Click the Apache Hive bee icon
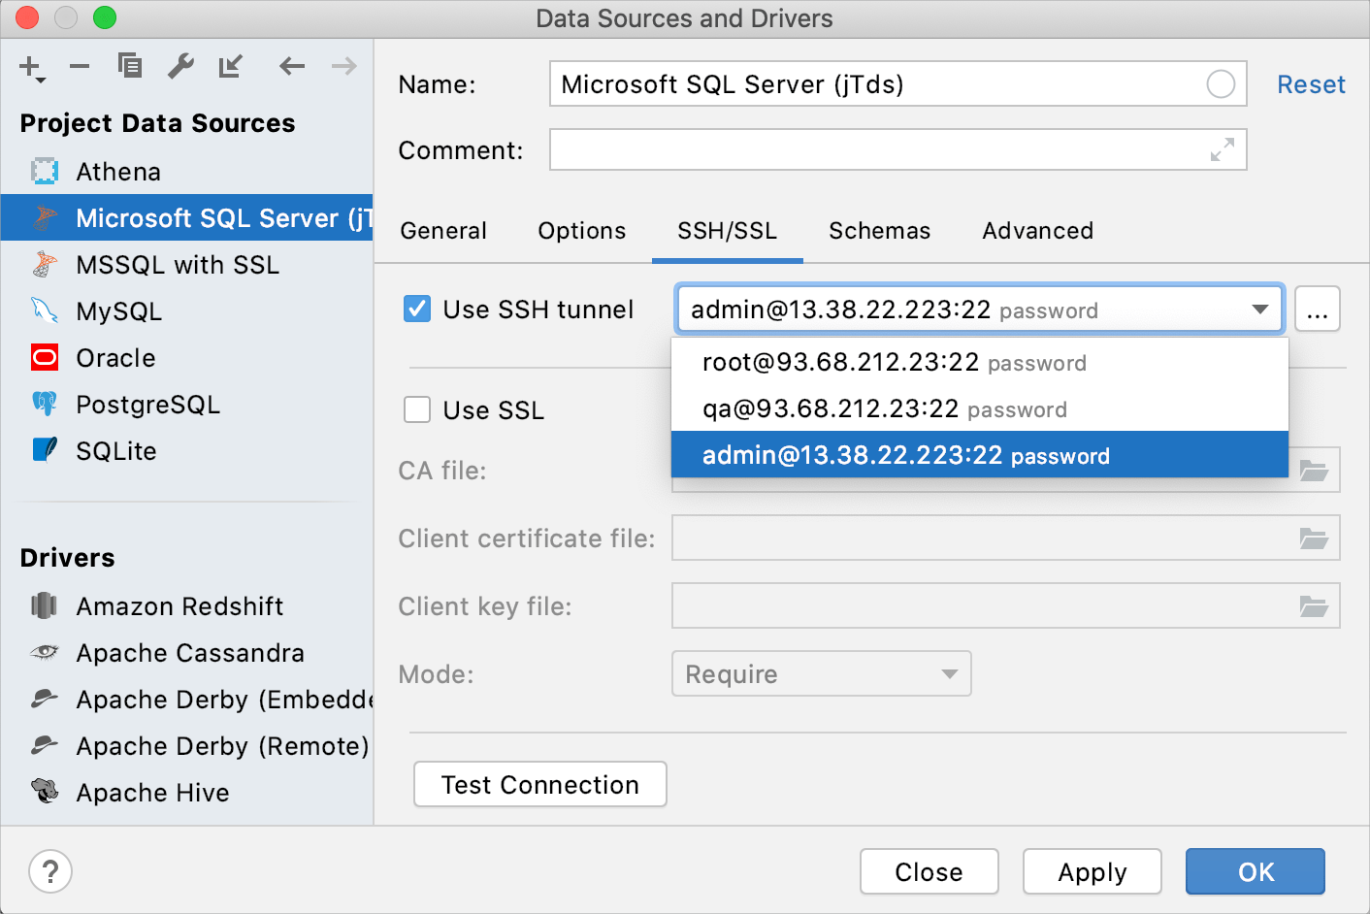The width and height of the screenshot is (1370, 914). pos(45,792)
